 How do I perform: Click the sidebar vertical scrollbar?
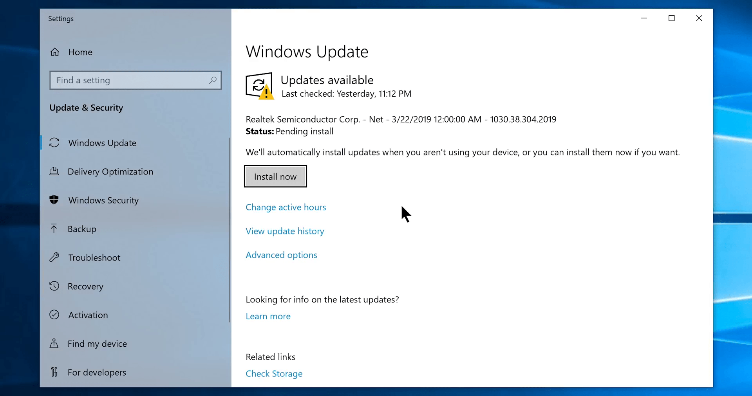pyautogui.click(x=230, y=230)
